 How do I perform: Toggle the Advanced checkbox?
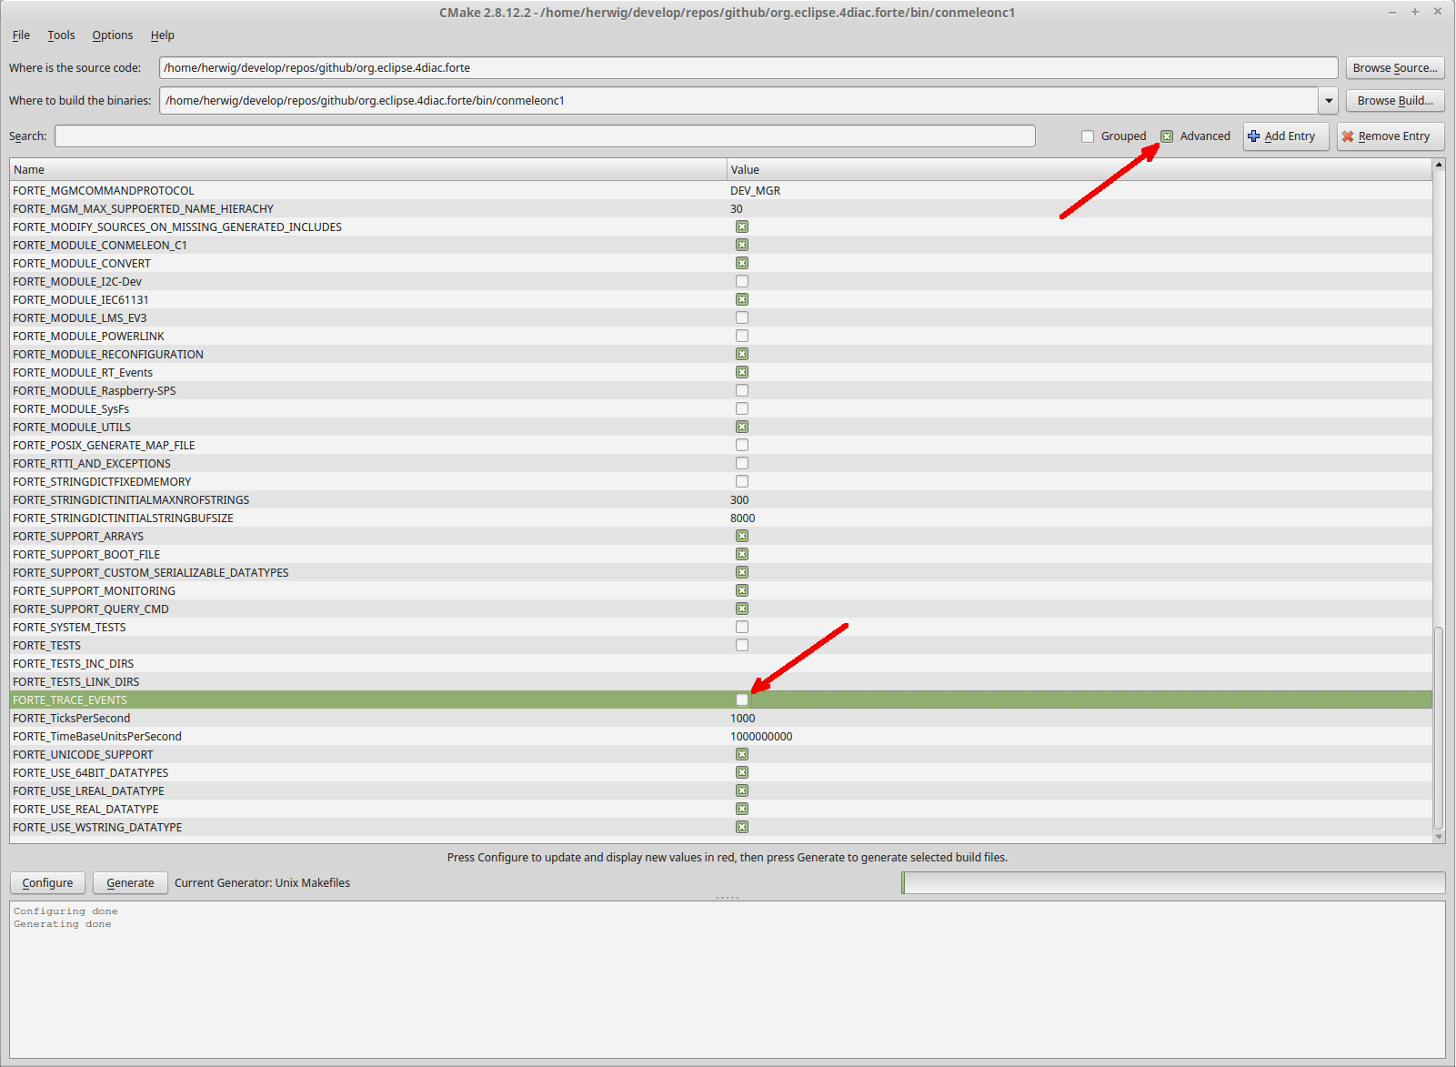(x=1167, y=136)
